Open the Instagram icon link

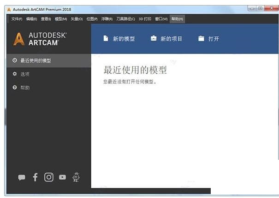tap(49, 177)
